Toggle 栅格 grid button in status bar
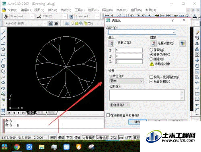201x152 pixels. coord(61,137)
